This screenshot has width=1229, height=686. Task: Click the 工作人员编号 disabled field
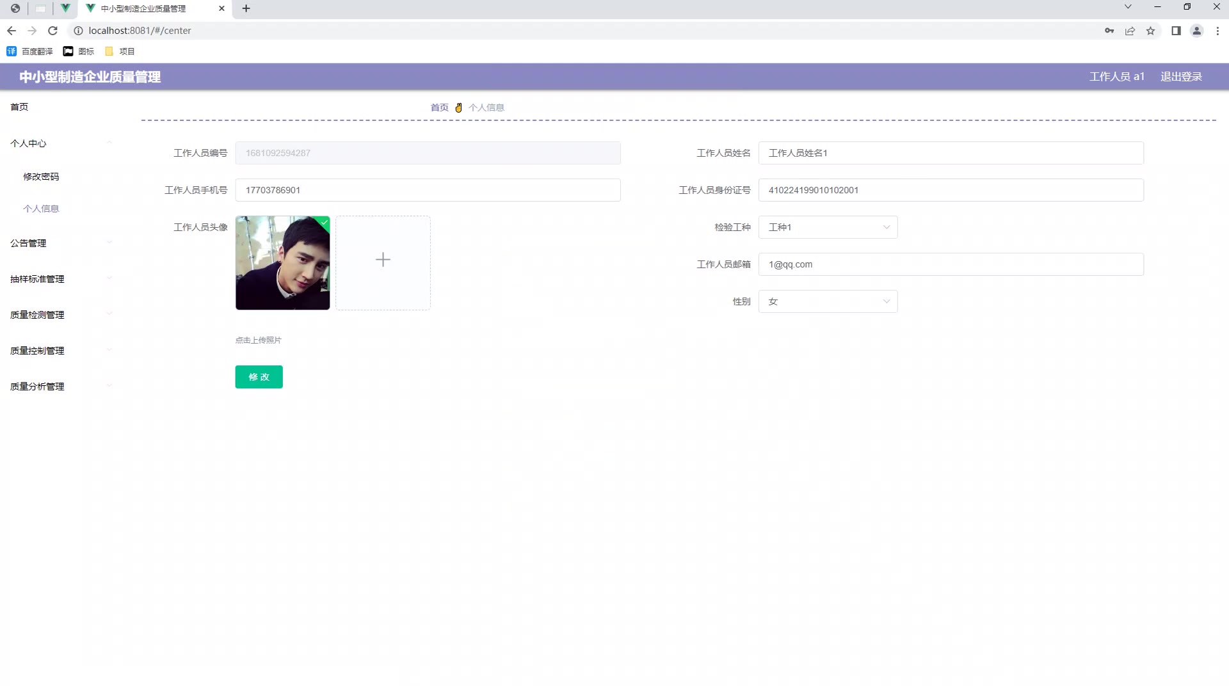click(x=428, y=153)
